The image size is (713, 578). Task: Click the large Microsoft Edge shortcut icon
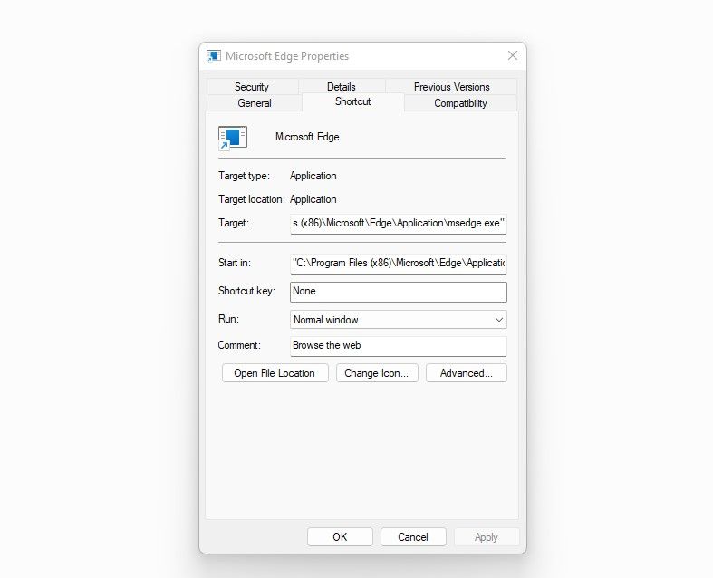(232, 138)
